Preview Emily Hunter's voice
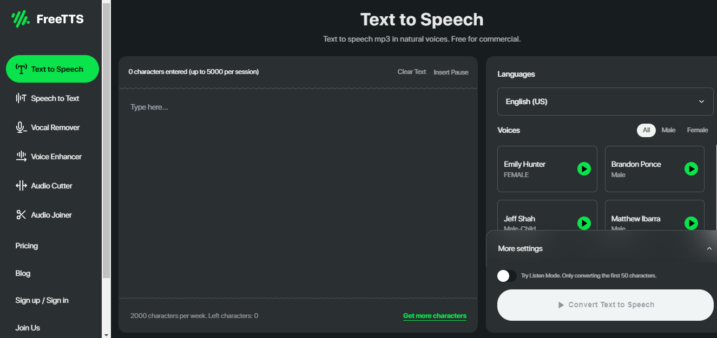Image resolution: width=717 pixels, height=338 pixels. click(x=584, y=169)
